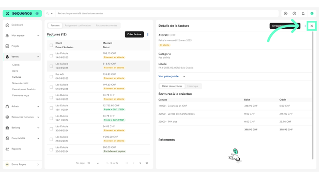Expand the Comptabilité chevron
The height and width of the screenshot is (179, 319).
pyautogui.click(x=38, y=138)
